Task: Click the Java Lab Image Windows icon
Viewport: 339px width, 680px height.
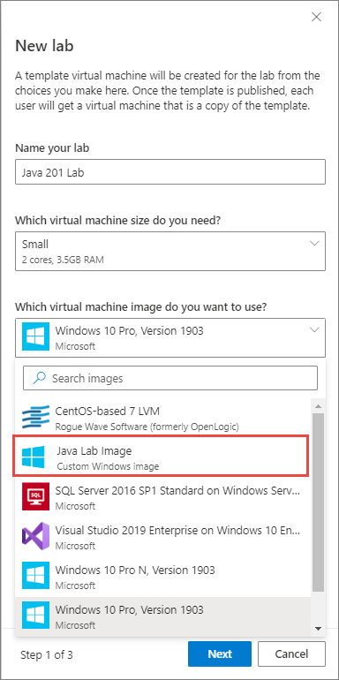Action: [33, 457]
